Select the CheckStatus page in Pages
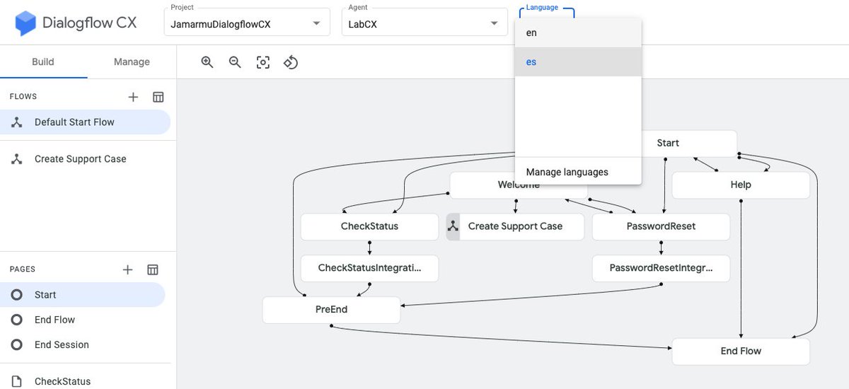Image resolution: width=849 pixels, height=389 pixels. (x=82, y=381)
